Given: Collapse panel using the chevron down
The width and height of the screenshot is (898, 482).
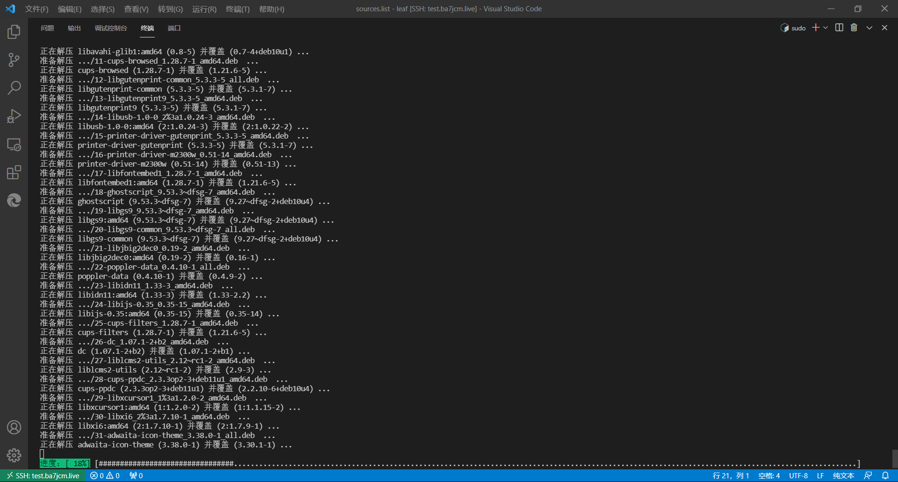Looking at the screenshot, I should click(x=869, y=28).
